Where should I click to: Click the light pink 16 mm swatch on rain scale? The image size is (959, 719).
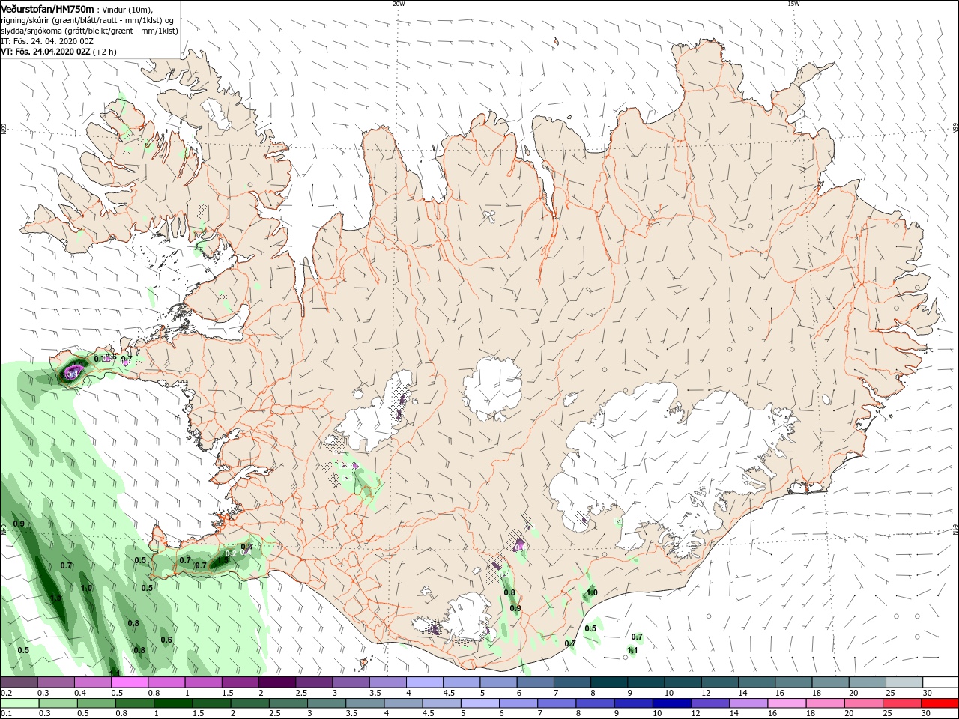pyautogui.click(x=786, y=703)
